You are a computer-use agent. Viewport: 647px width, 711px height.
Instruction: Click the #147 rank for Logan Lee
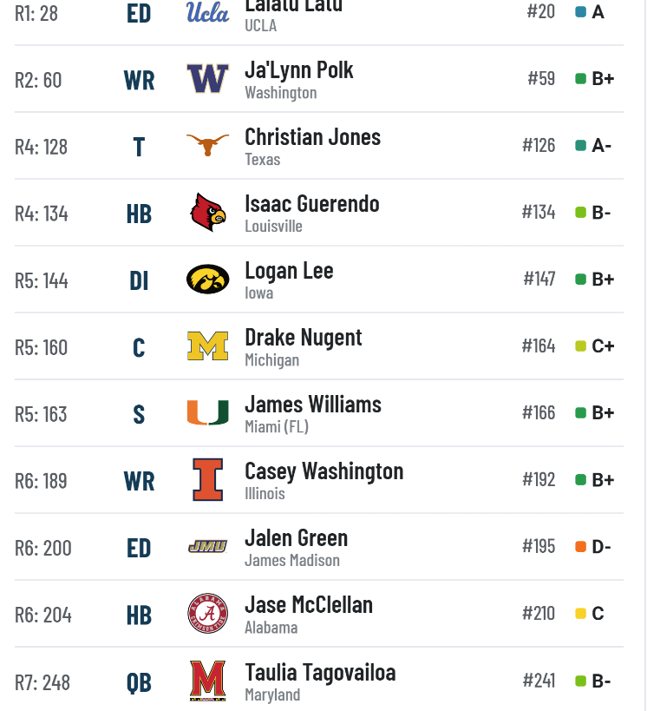coord(539,279)
